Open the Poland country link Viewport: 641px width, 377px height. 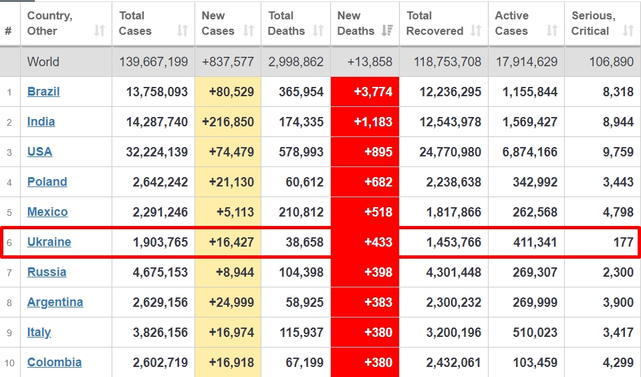coord(47,182)
